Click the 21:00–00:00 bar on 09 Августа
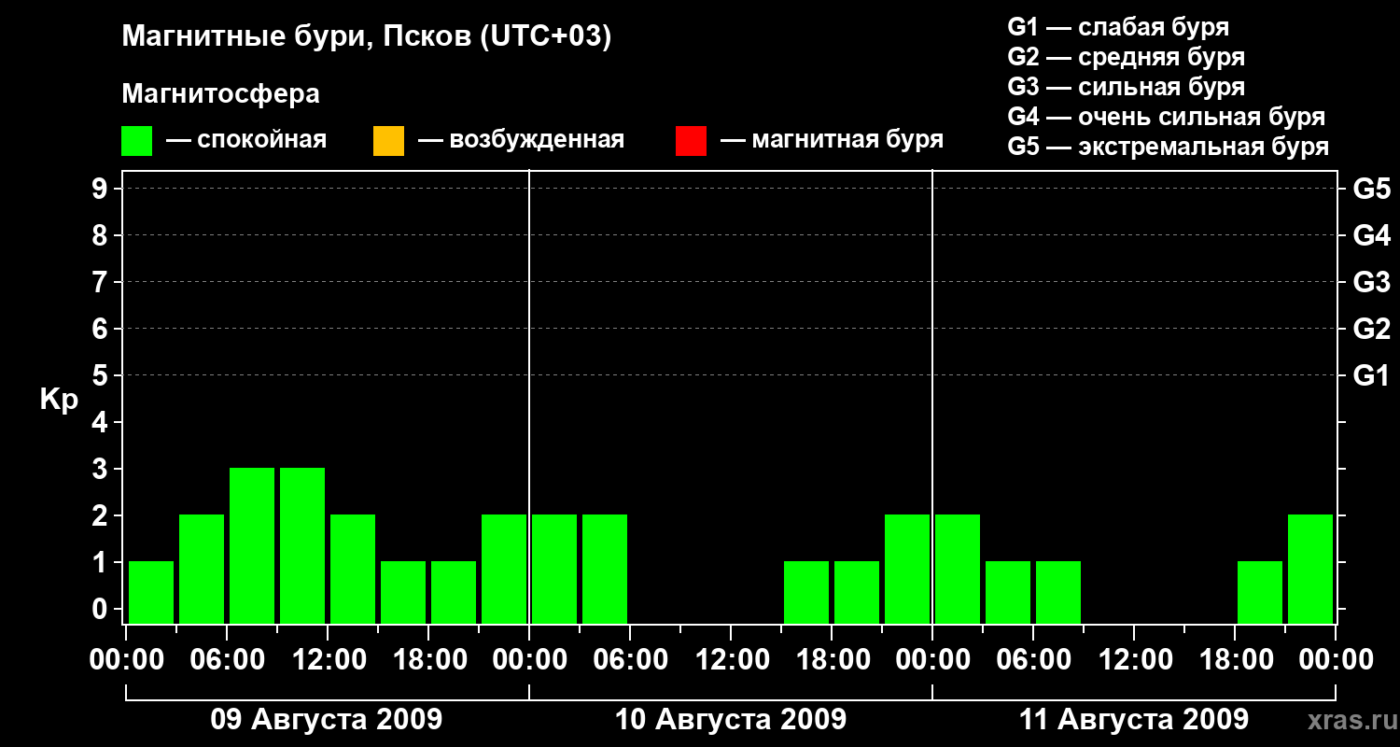Viewport: 1400px width, 747px height. point(504,569)
